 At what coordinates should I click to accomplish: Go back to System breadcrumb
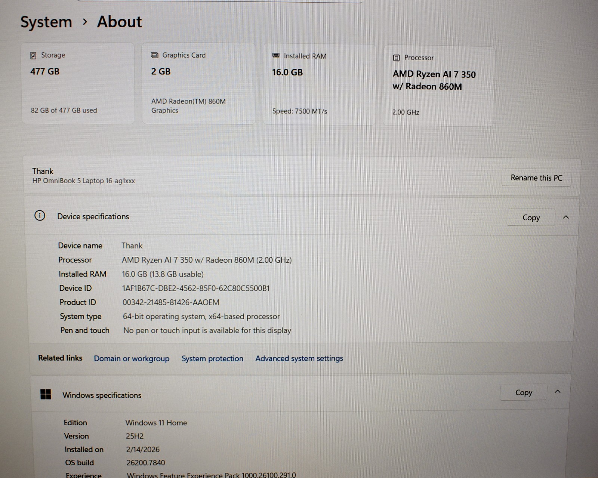[46, 22]
